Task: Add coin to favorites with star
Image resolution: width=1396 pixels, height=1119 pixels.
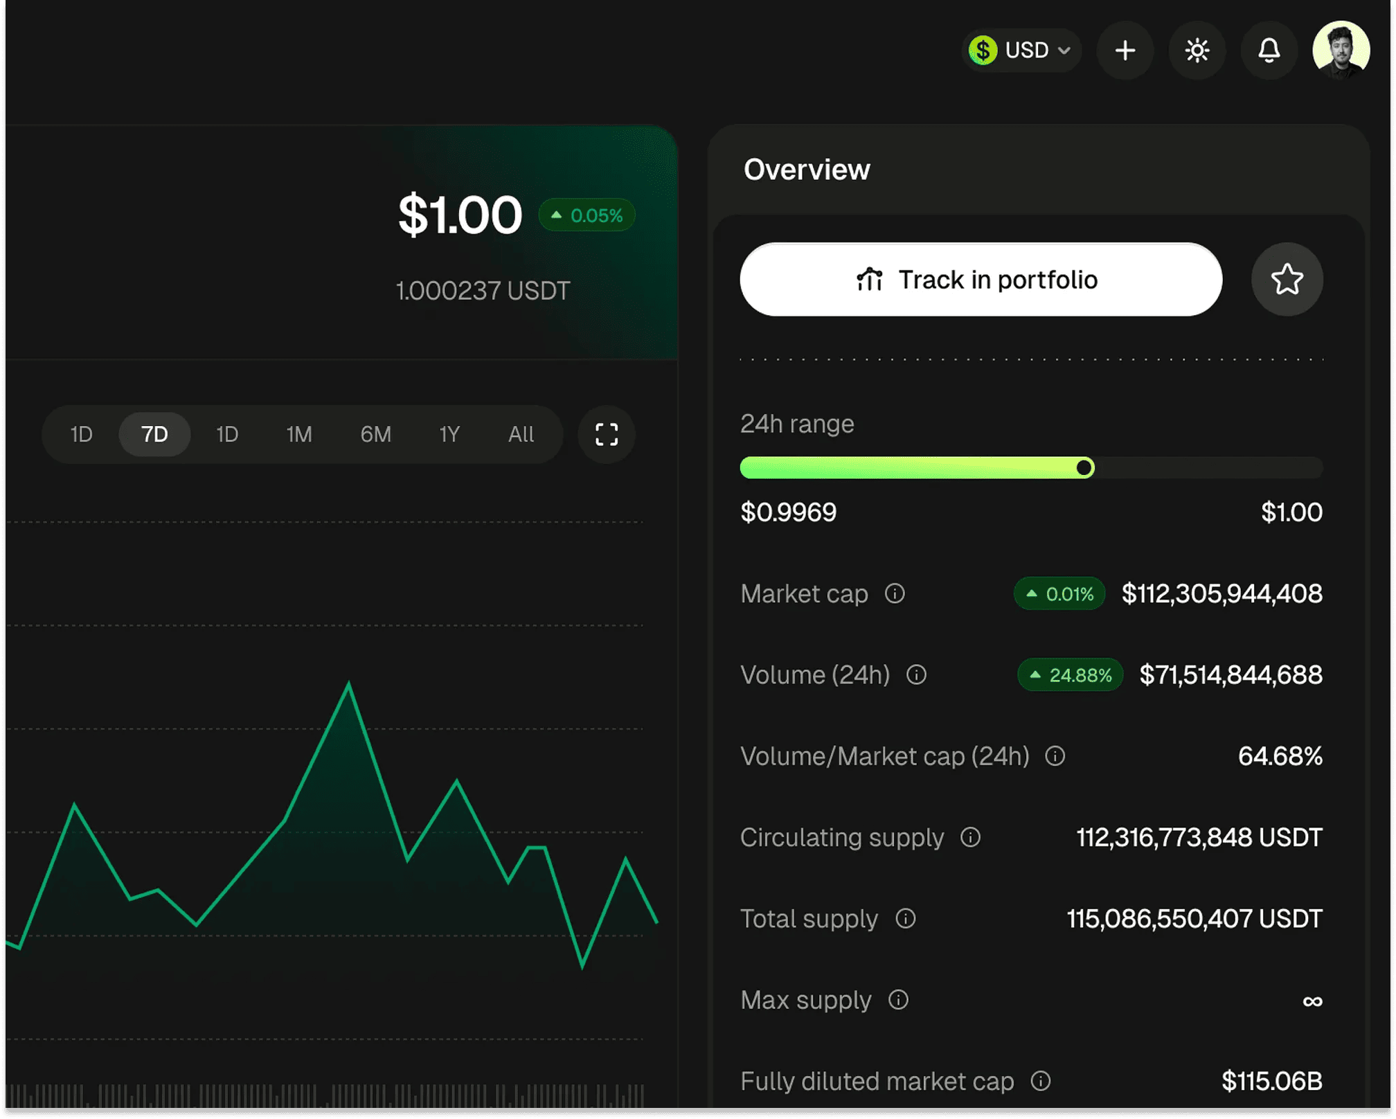Action: click(x=1287, y=280)
